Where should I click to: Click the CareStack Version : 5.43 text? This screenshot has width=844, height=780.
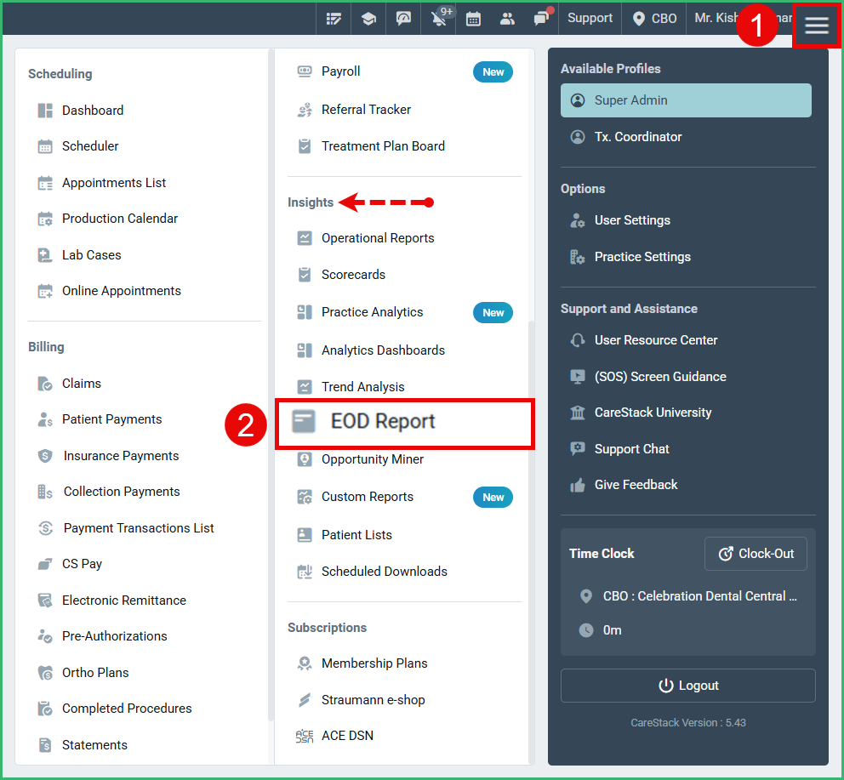(x=688, y=722)
